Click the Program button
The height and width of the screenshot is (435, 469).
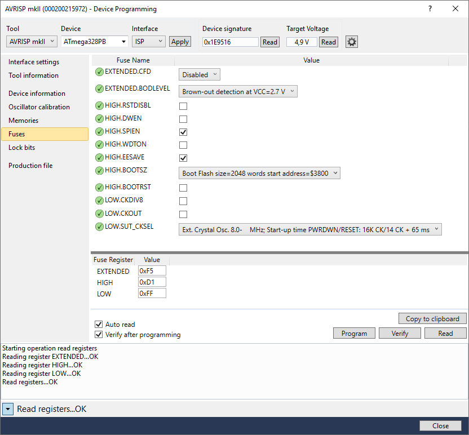(354, 334)
